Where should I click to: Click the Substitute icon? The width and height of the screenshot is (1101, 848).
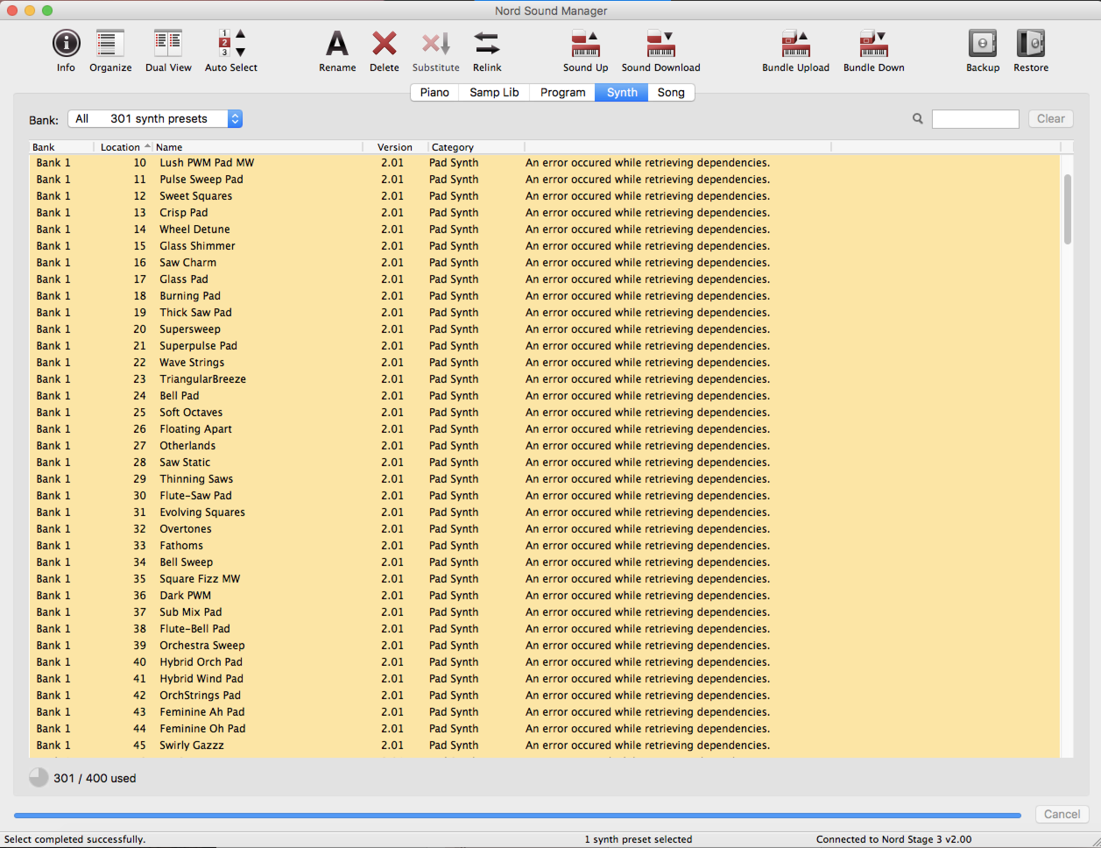[436, 43]
